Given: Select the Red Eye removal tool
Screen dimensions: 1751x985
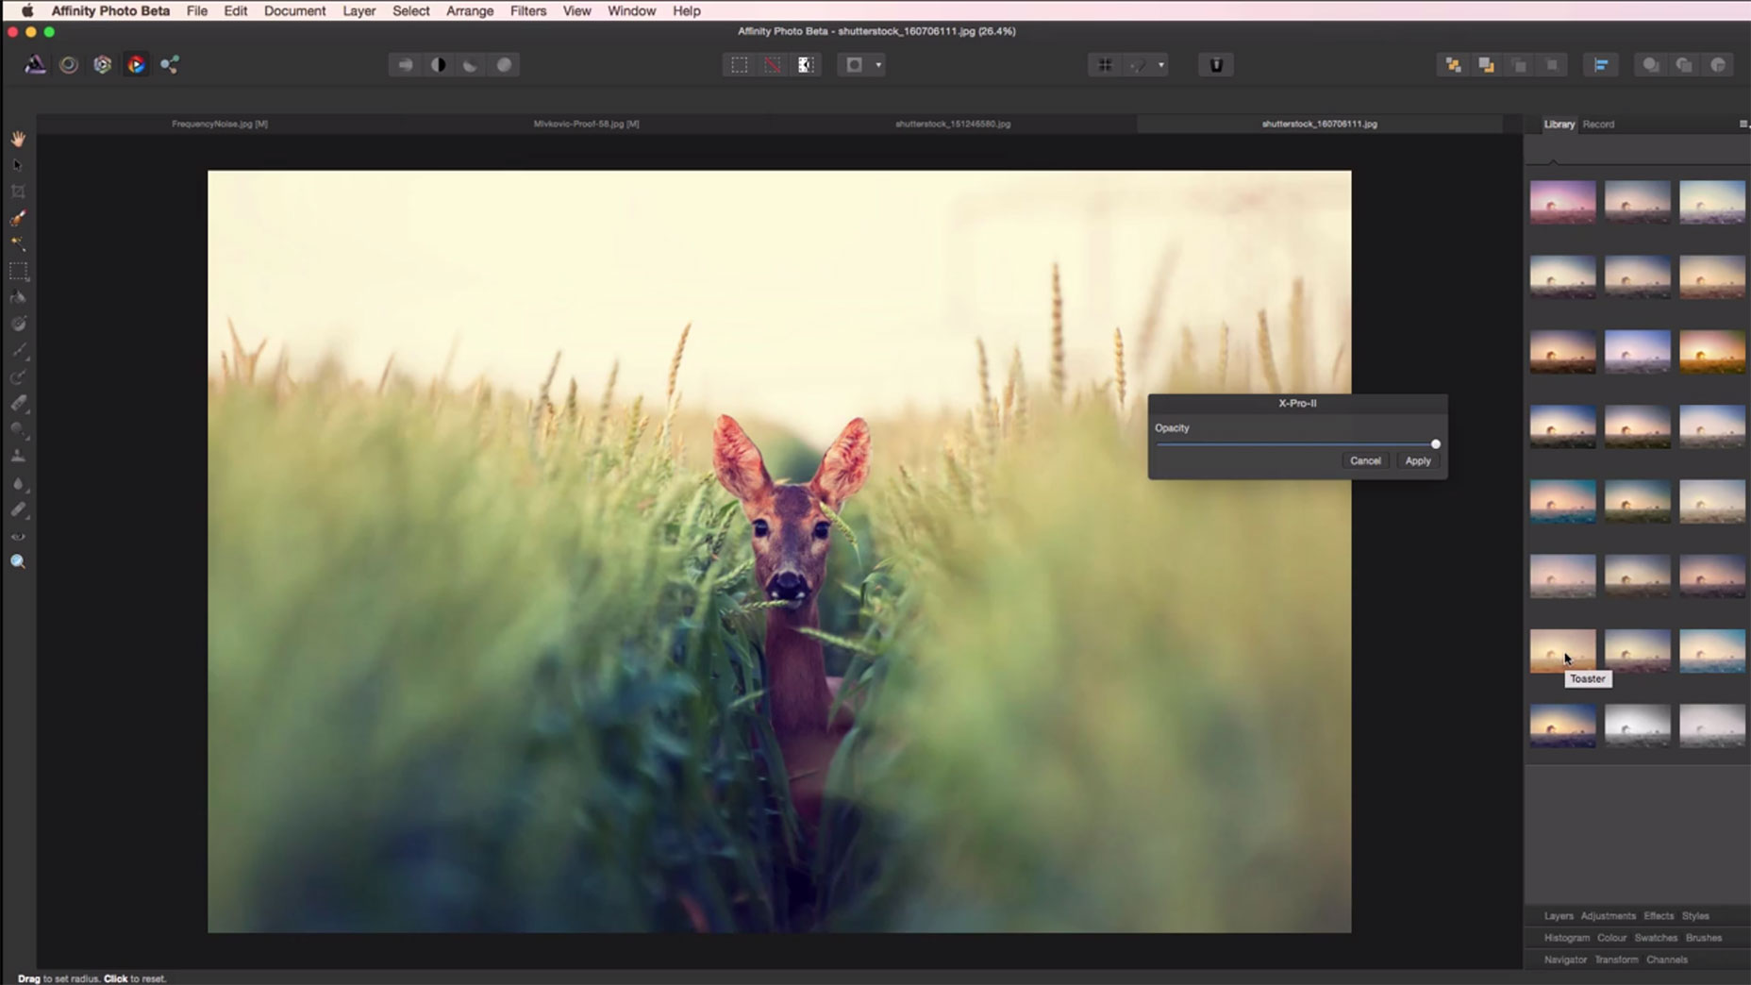Looking at the screenshot, I should pyautogui.click(x=18, y=536).
